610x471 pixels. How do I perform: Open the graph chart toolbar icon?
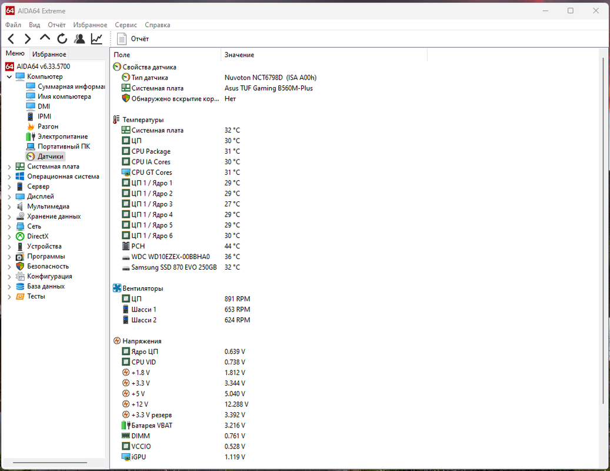96,38
